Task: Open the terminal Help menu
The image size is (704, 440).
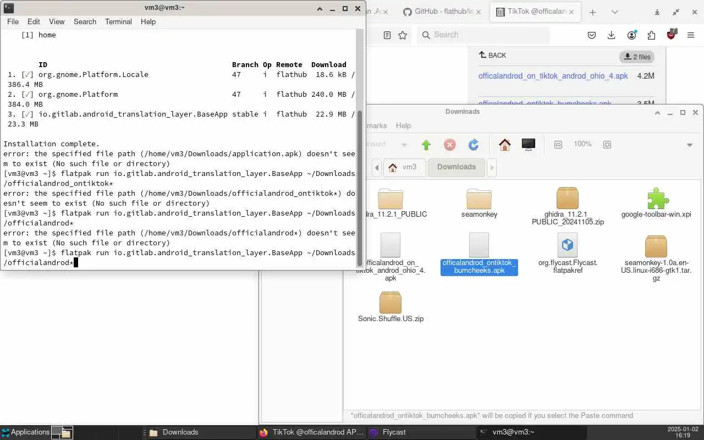Action: click(x=148, y=21)
